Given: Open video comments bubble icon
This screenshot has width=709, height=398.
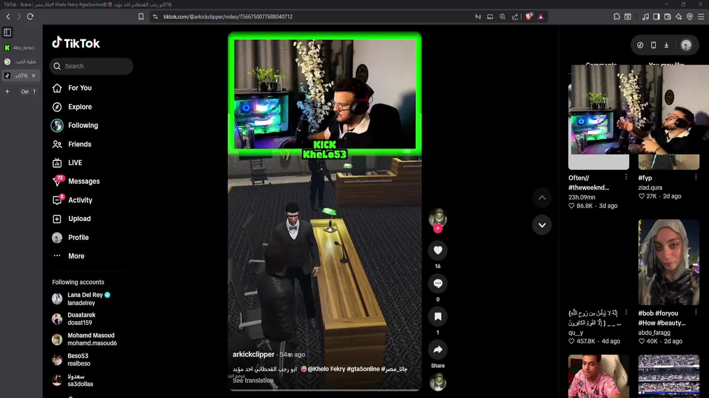Looking at the screenshot, I should click(438, 284).
